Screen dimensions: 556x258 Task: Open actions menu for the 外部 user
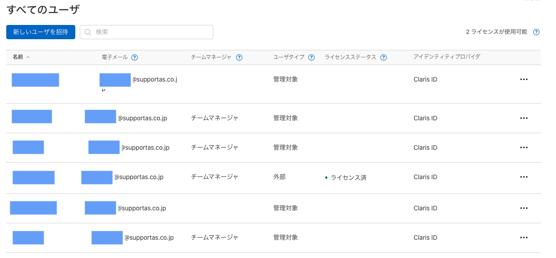point(523,177)
